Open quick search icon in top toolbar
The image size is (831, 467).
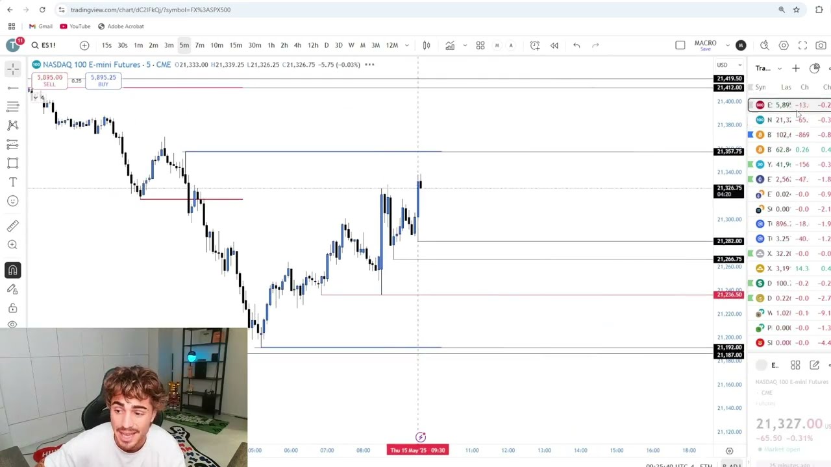pos(765,45)
